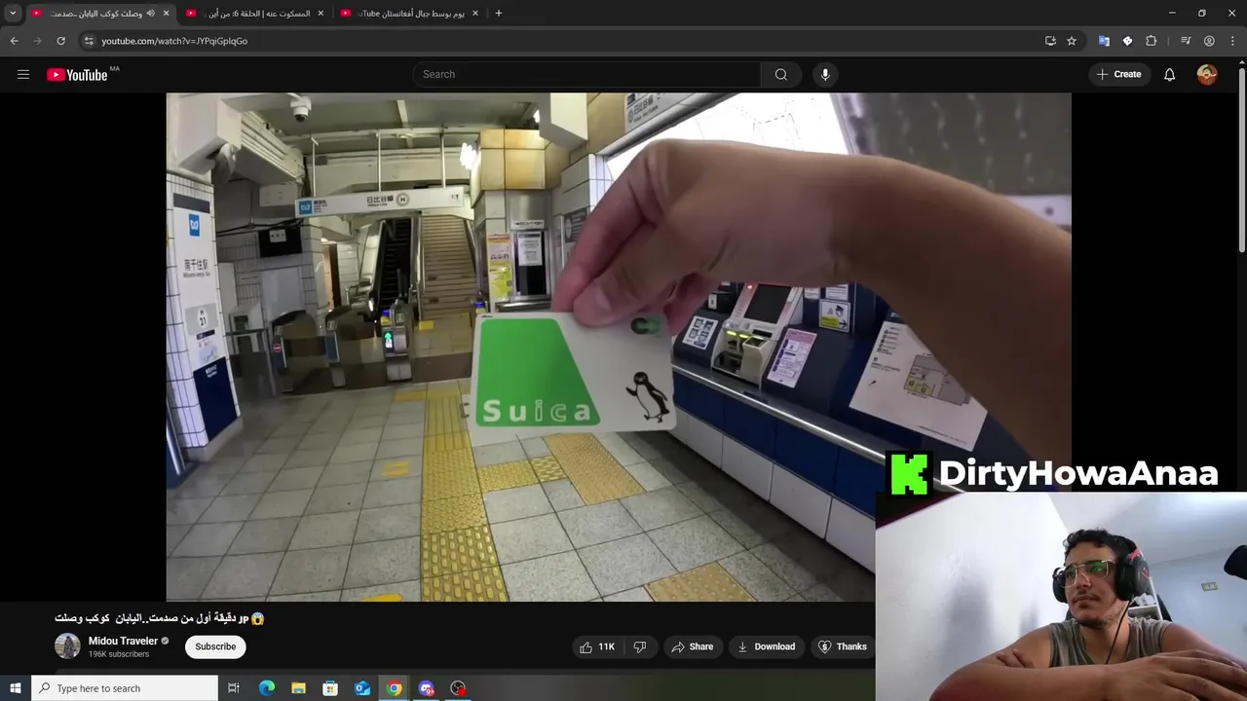This screenshot has height=701, width=1247.
Task: Launch Microsoft Edge from the taskbar
Action: 267,688
